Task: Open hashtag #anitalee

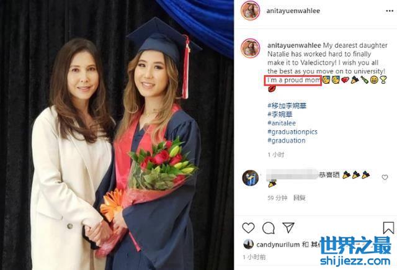Action: click(x=282, y=123)
